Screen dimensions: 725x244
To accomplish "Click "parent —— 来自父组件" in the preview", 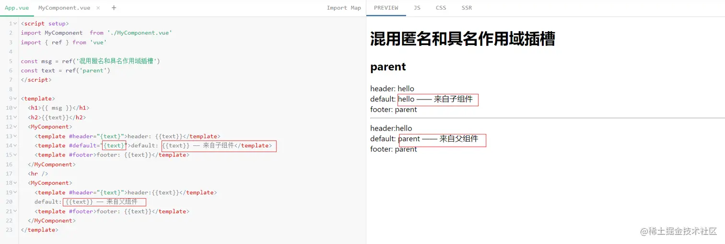I will coord(438,139).
